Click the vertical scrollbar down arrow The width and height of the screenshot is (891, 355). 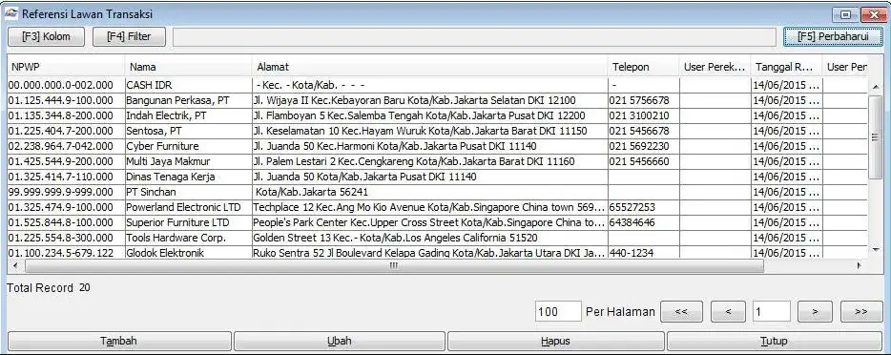tap(876, 249)
